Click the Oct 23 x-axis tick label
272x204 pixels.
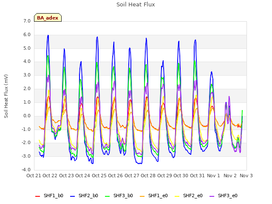coord(66,176)
